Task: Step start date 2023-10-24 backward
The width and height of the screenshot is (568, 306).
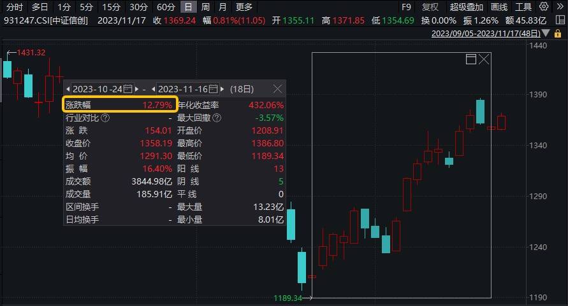Action: [x=68, y=89]
